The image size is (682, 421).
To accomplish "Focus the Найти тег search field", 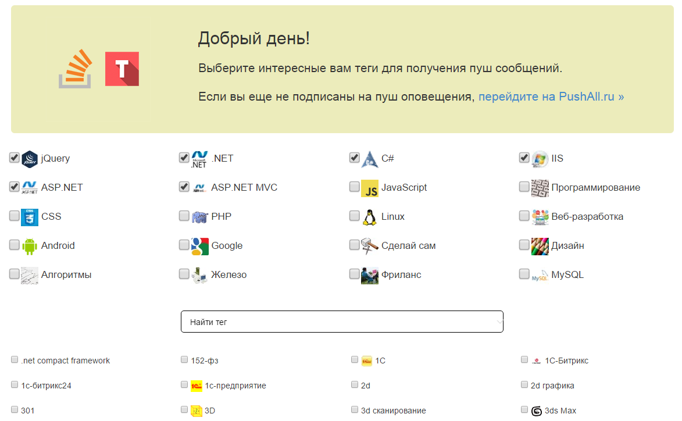I will 342,322.
